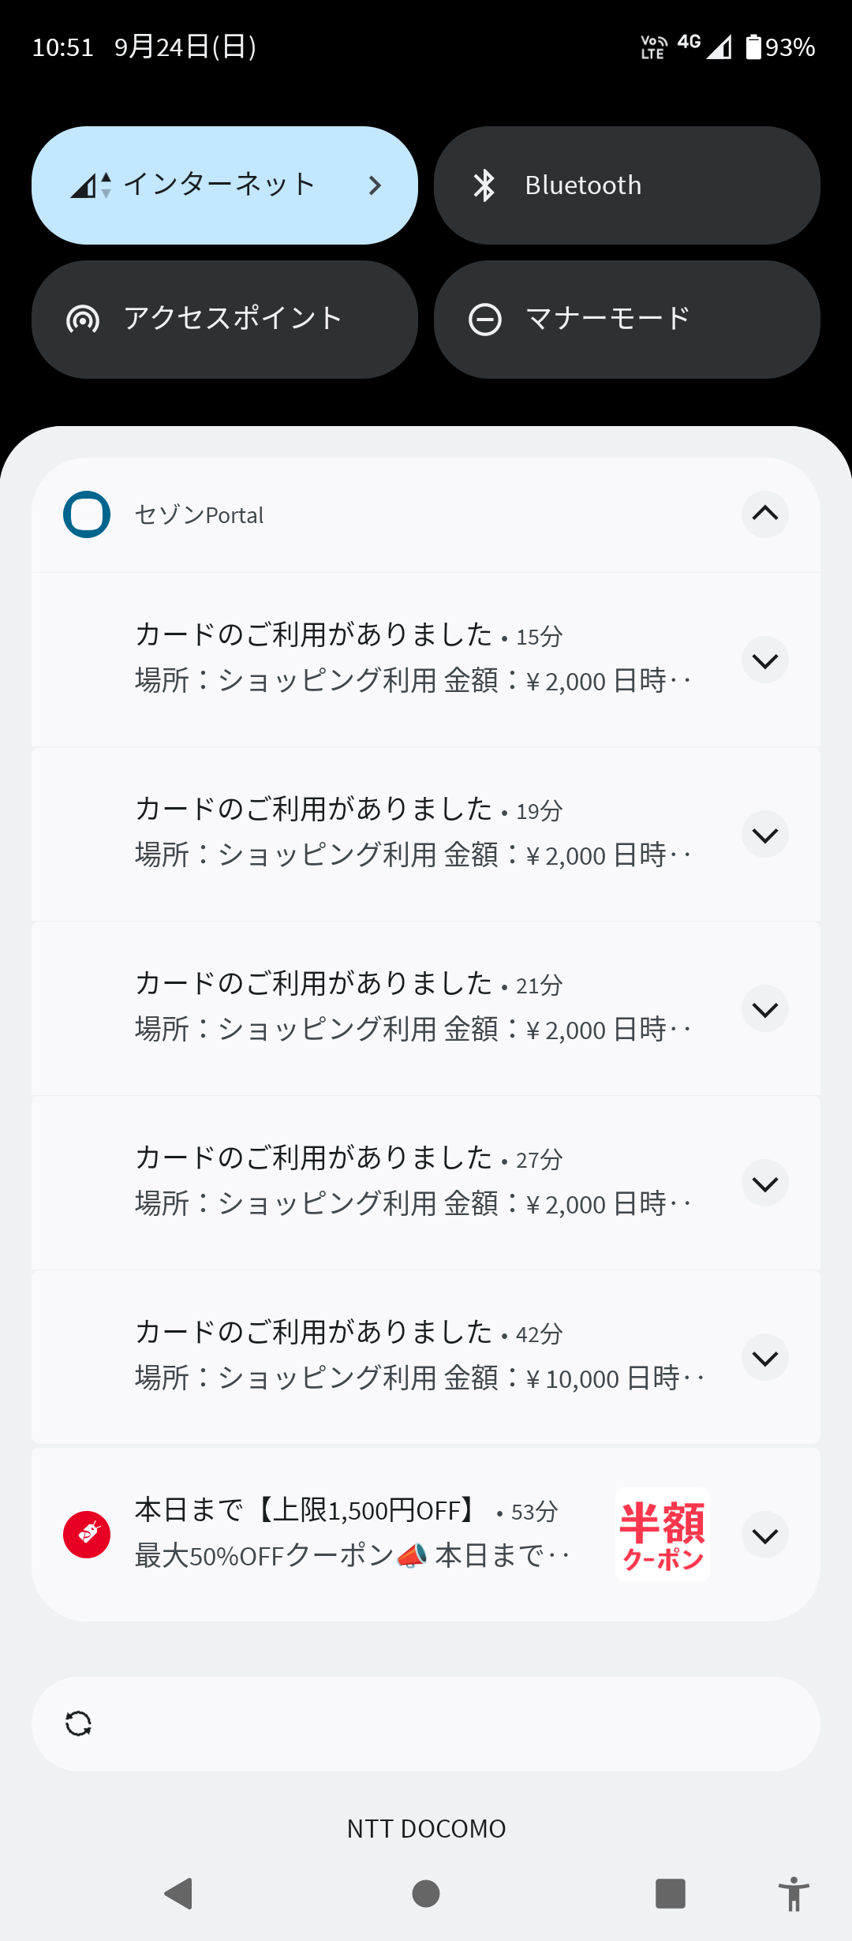This screenshot has height=1941, width=852.
Task: Tap the 半額クーポン thumbnail image
Action: 663,1535
